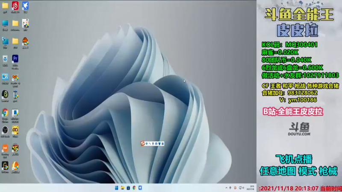This screenshot has width=342, height=192.
Task: Open the yellow folder in the top-left desktop corner
Action: click(x=5, y=6)
